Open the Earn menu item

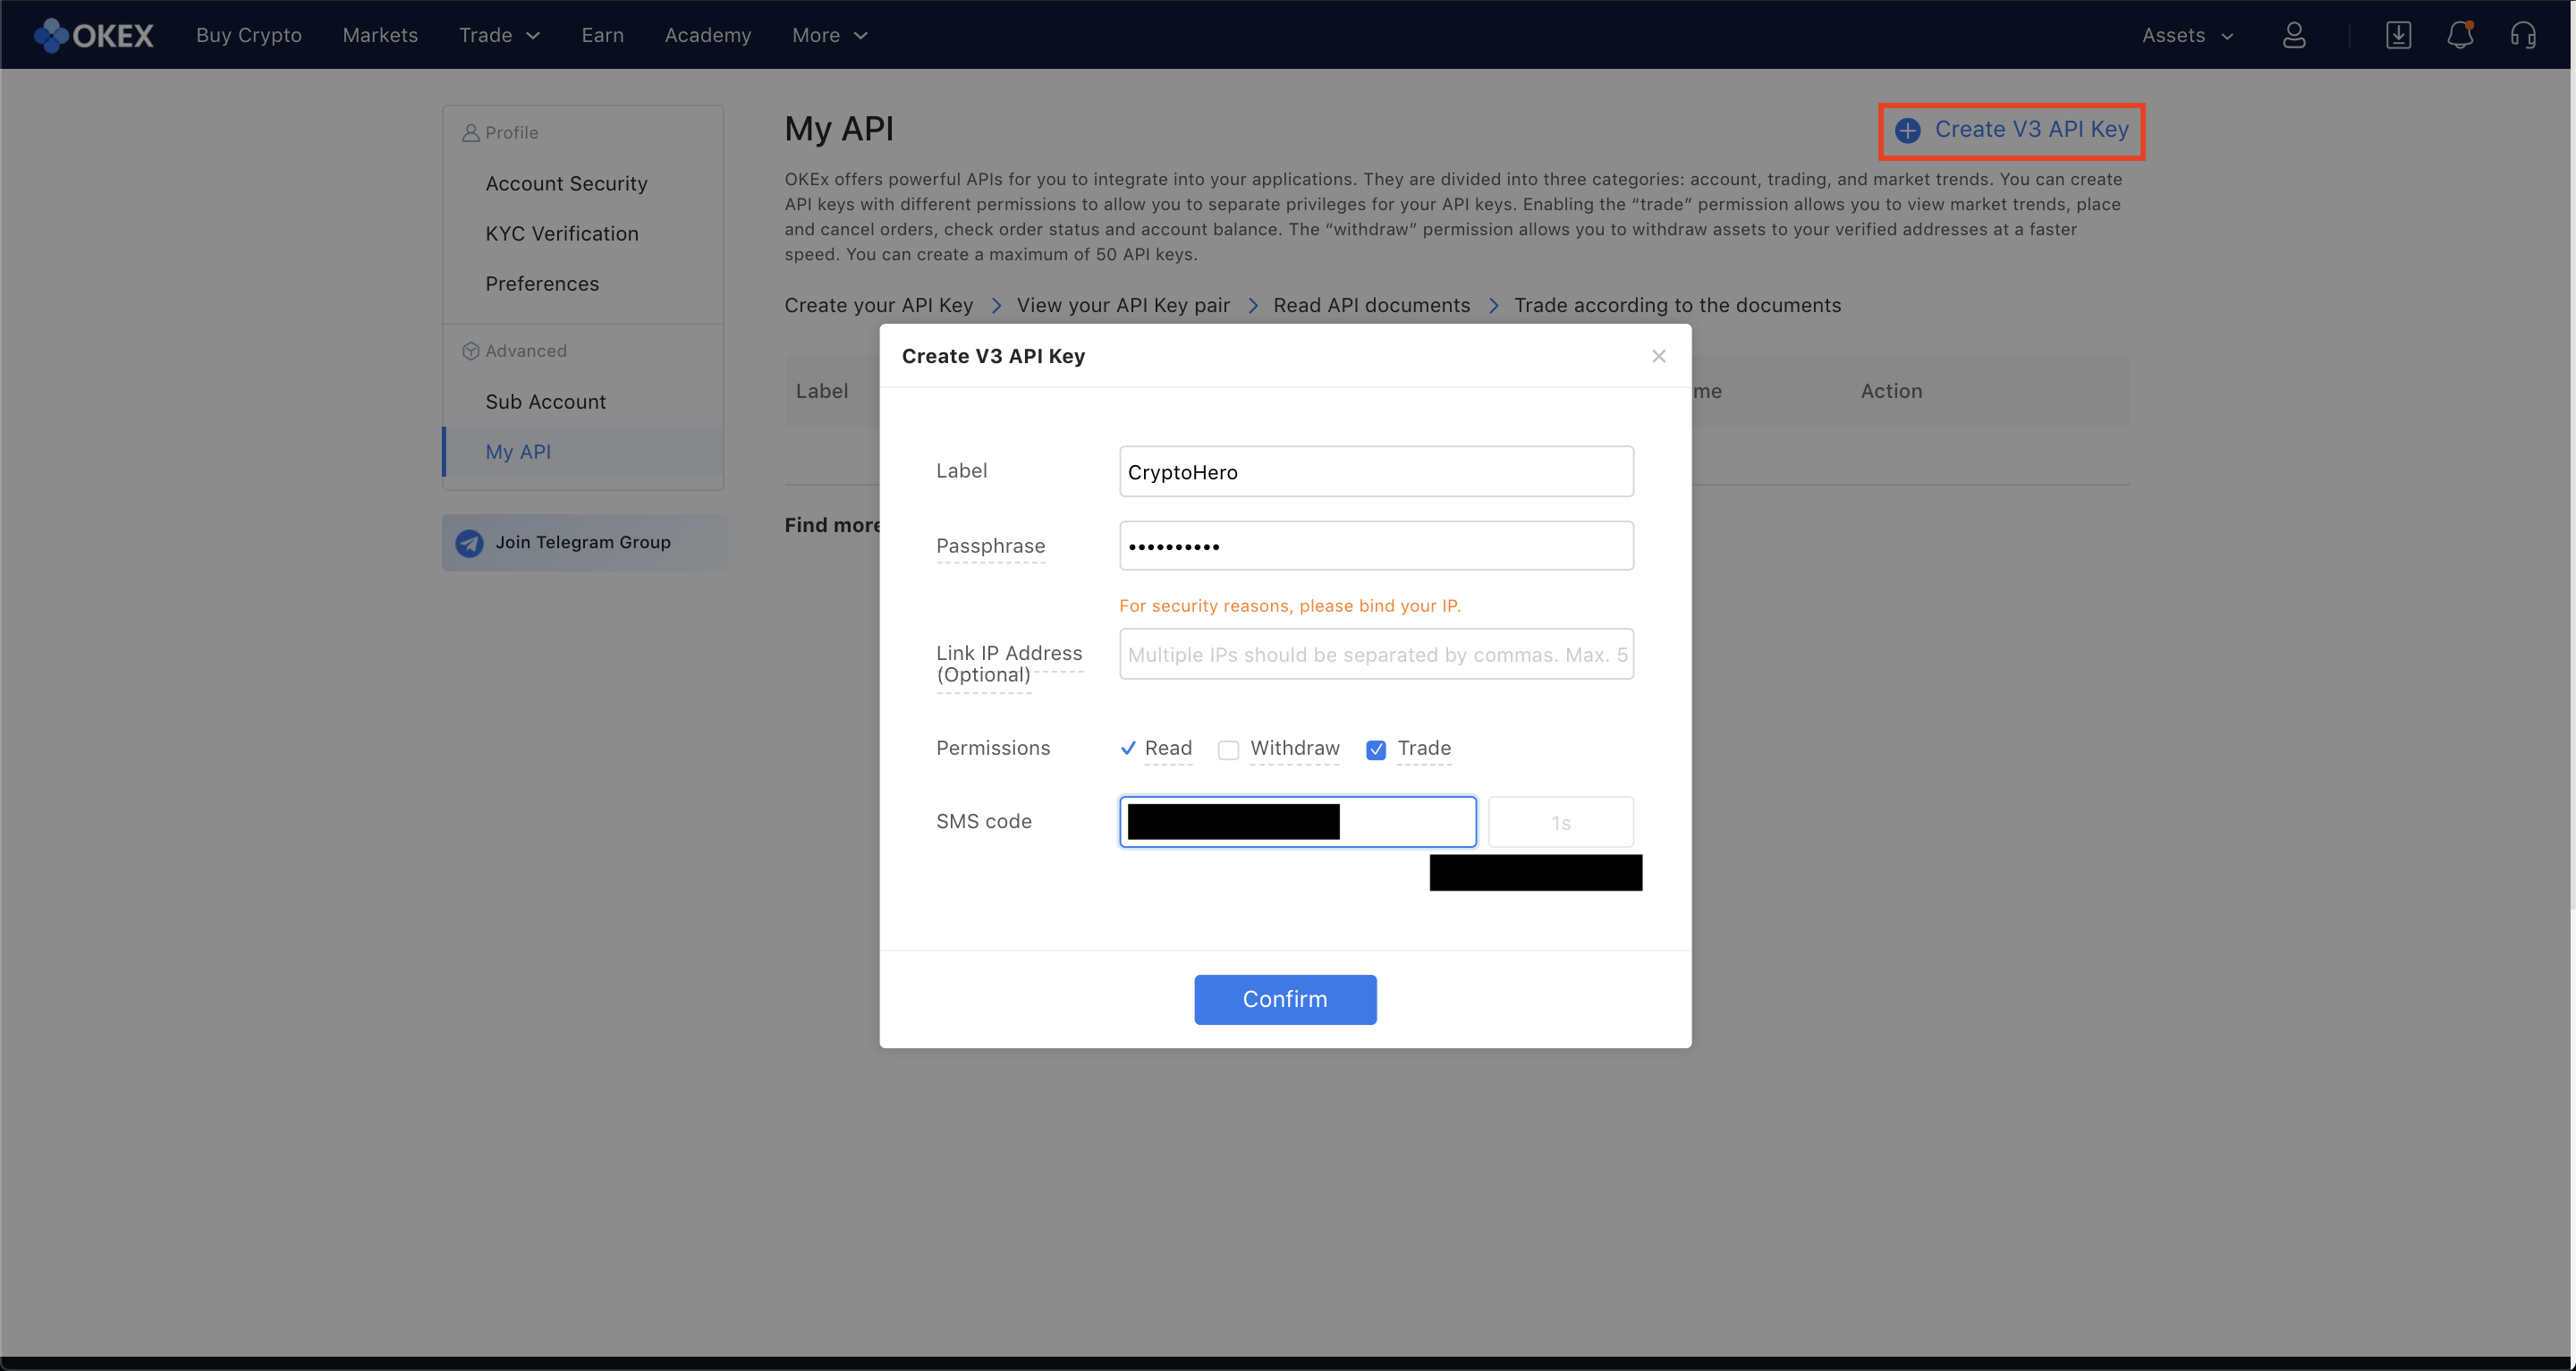coord(602,35)
